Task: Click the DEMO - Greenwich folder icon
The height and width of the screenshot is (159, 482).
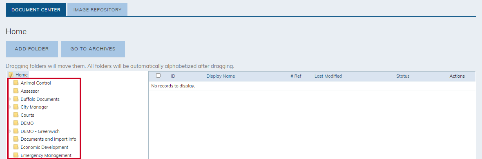Action: [x=16, y=131]
